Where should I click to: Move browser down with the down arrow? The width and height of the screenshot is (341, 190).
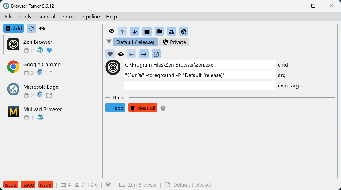click(135, 32)
